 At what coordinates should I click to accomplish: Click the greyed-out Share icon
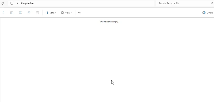[x=29, y=13]
